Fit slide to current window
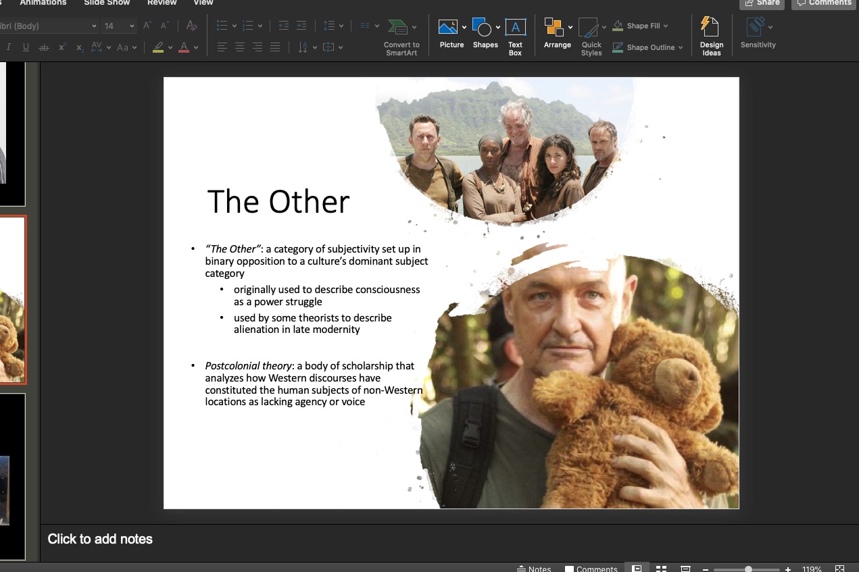The width and height of the screenshot is (859, 572). (x=839, y=569)
